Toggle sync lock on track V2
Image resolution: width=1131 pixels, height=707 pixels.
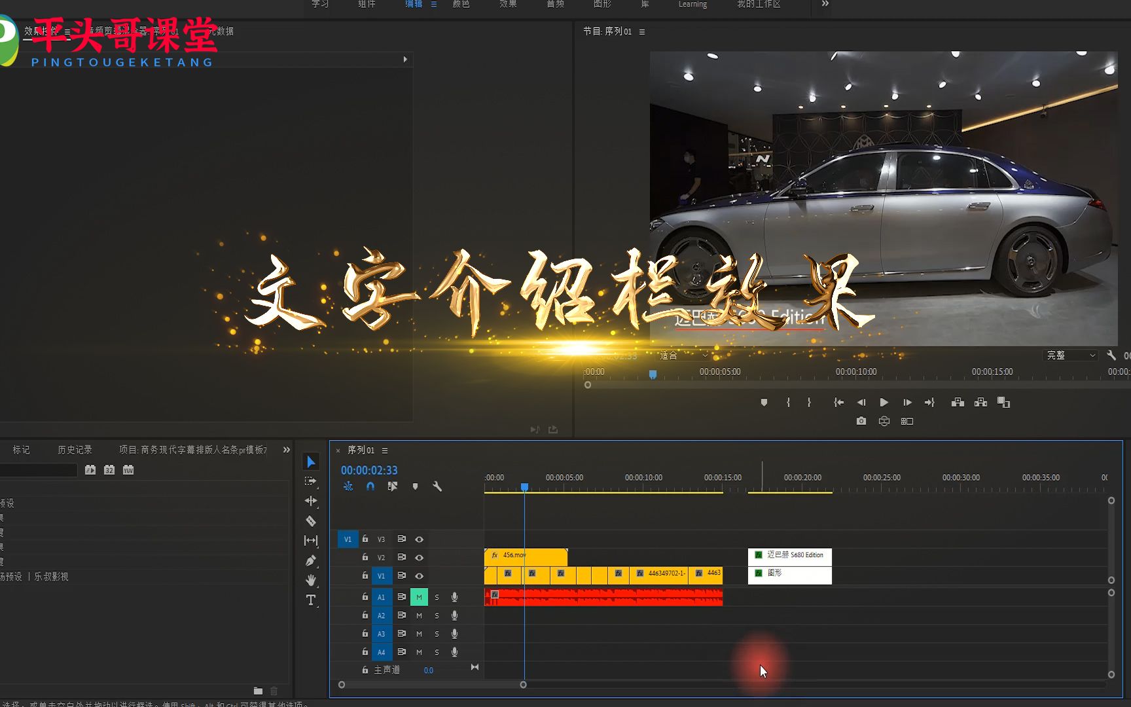coord(402,557)
